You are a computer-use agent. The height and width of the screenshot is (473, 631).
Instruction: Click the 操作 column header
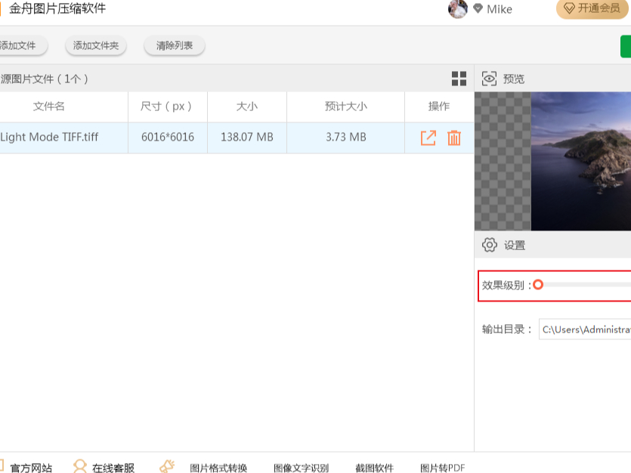[439, 107]
